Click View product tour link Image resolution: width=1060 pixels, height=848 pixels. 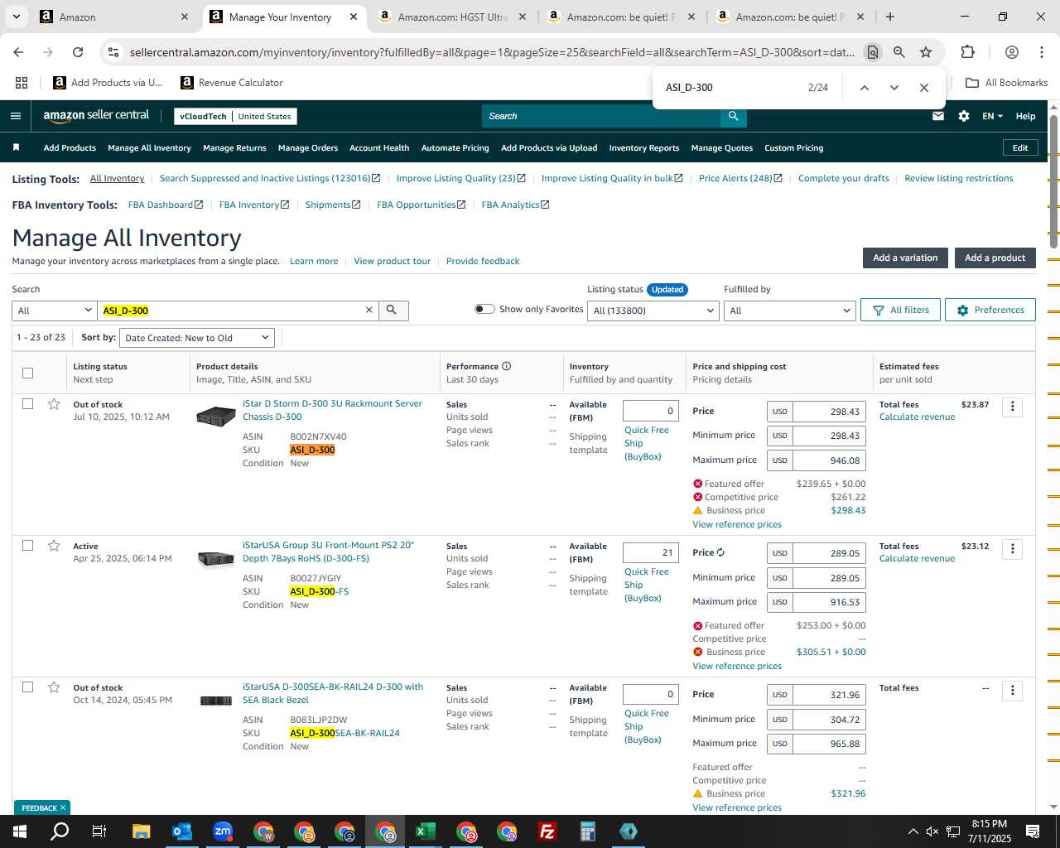click(x=392, y=261)
